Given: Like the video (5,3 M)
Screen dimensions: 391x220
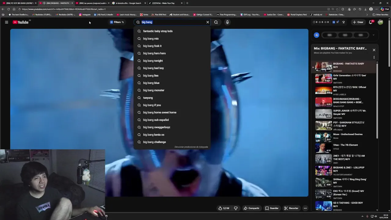Looking at the screenshot, I should click(224, 208).
